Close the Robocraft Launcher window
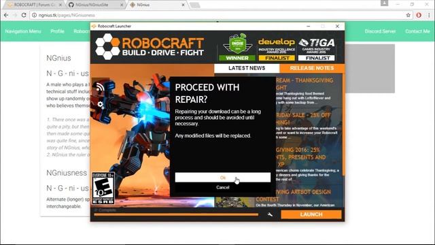 (x=337, y=26)
